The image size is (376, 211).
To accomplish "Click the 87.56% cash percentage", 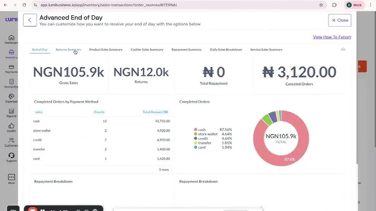I will point(226,130).
